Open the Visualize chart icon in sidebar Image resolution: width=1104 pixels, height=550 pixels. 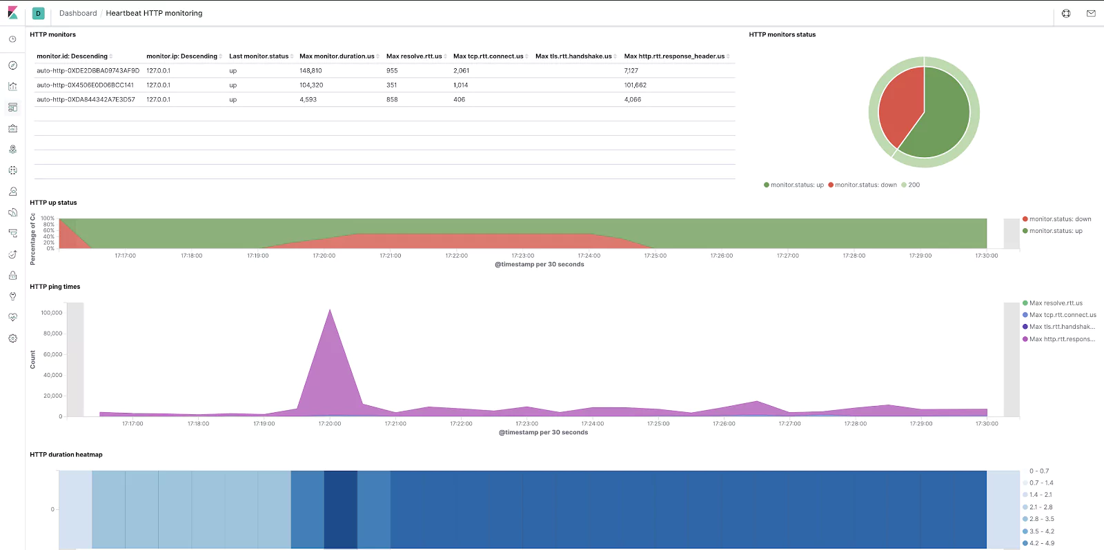12,86
